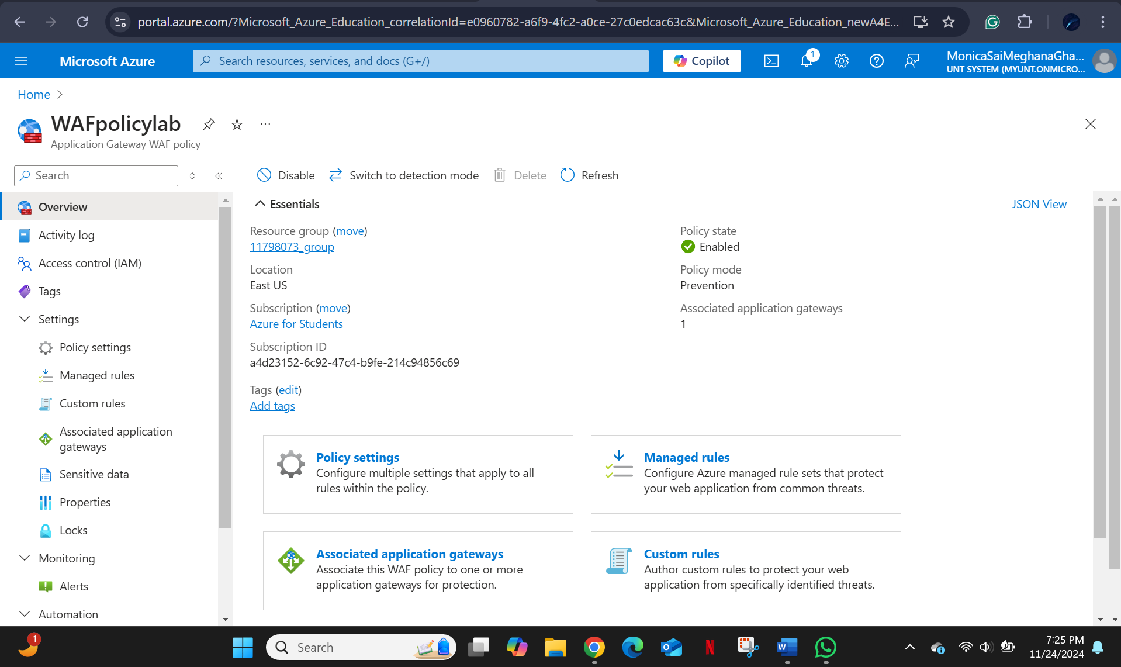The height and width of the screenshot is (667, 1121).
Task: View Azure notifications bell
Action: click(807, 61)
